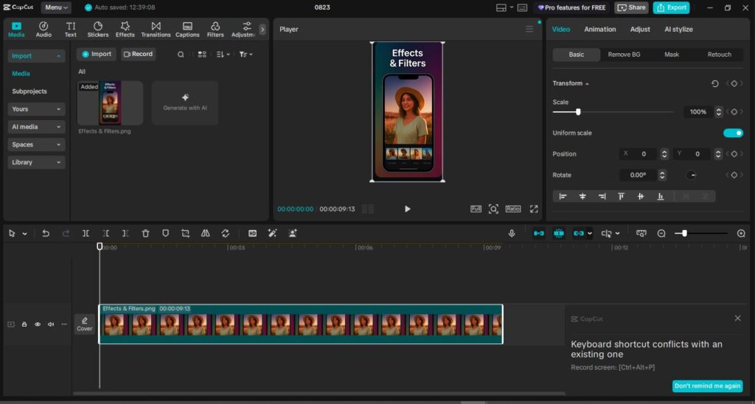Enter fullscreen player with expand icon

tap(534, 209)
